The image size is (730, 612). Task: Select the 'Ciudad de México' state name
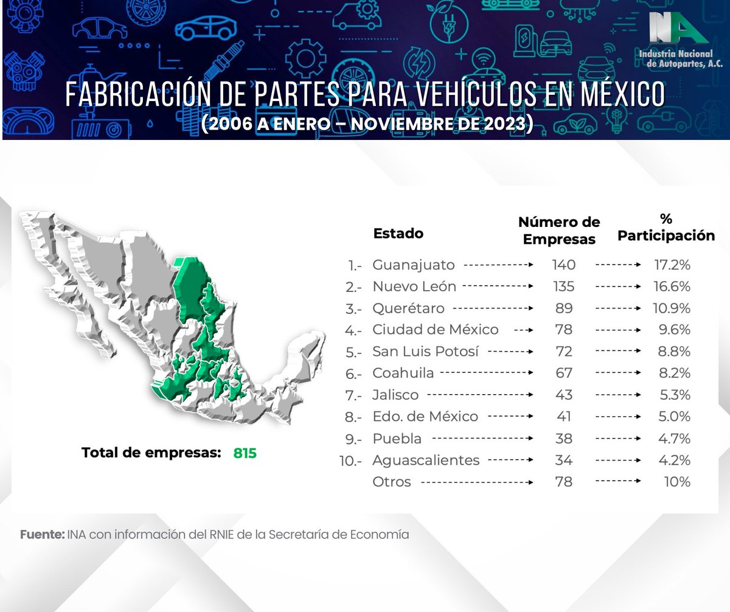click(436, 330)
